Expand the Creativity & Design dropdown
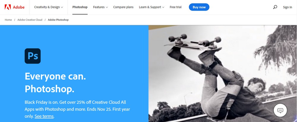Viewport: 297px width, 122px height. tap(48, 7)
